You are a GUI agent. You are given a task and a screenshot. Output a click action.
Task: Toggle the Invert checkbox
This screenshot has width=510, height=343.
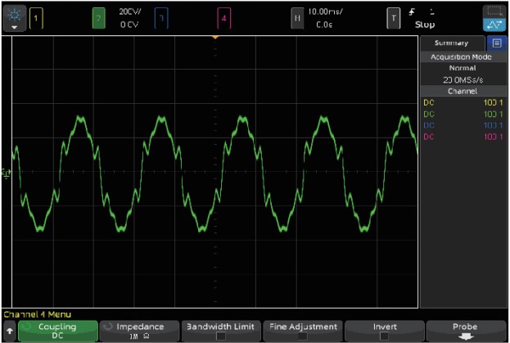point(385,335)
